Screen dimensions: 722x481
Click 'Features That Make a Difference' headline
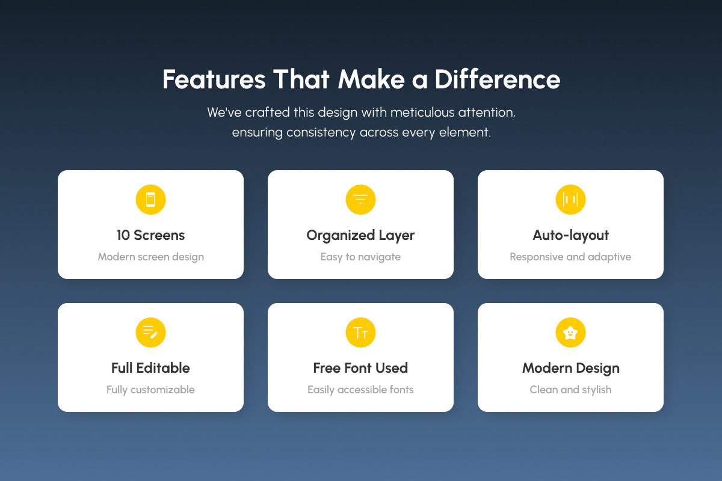(x=361, y=80)
